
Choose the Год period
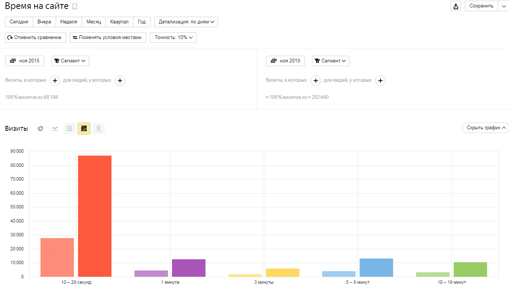142,22
